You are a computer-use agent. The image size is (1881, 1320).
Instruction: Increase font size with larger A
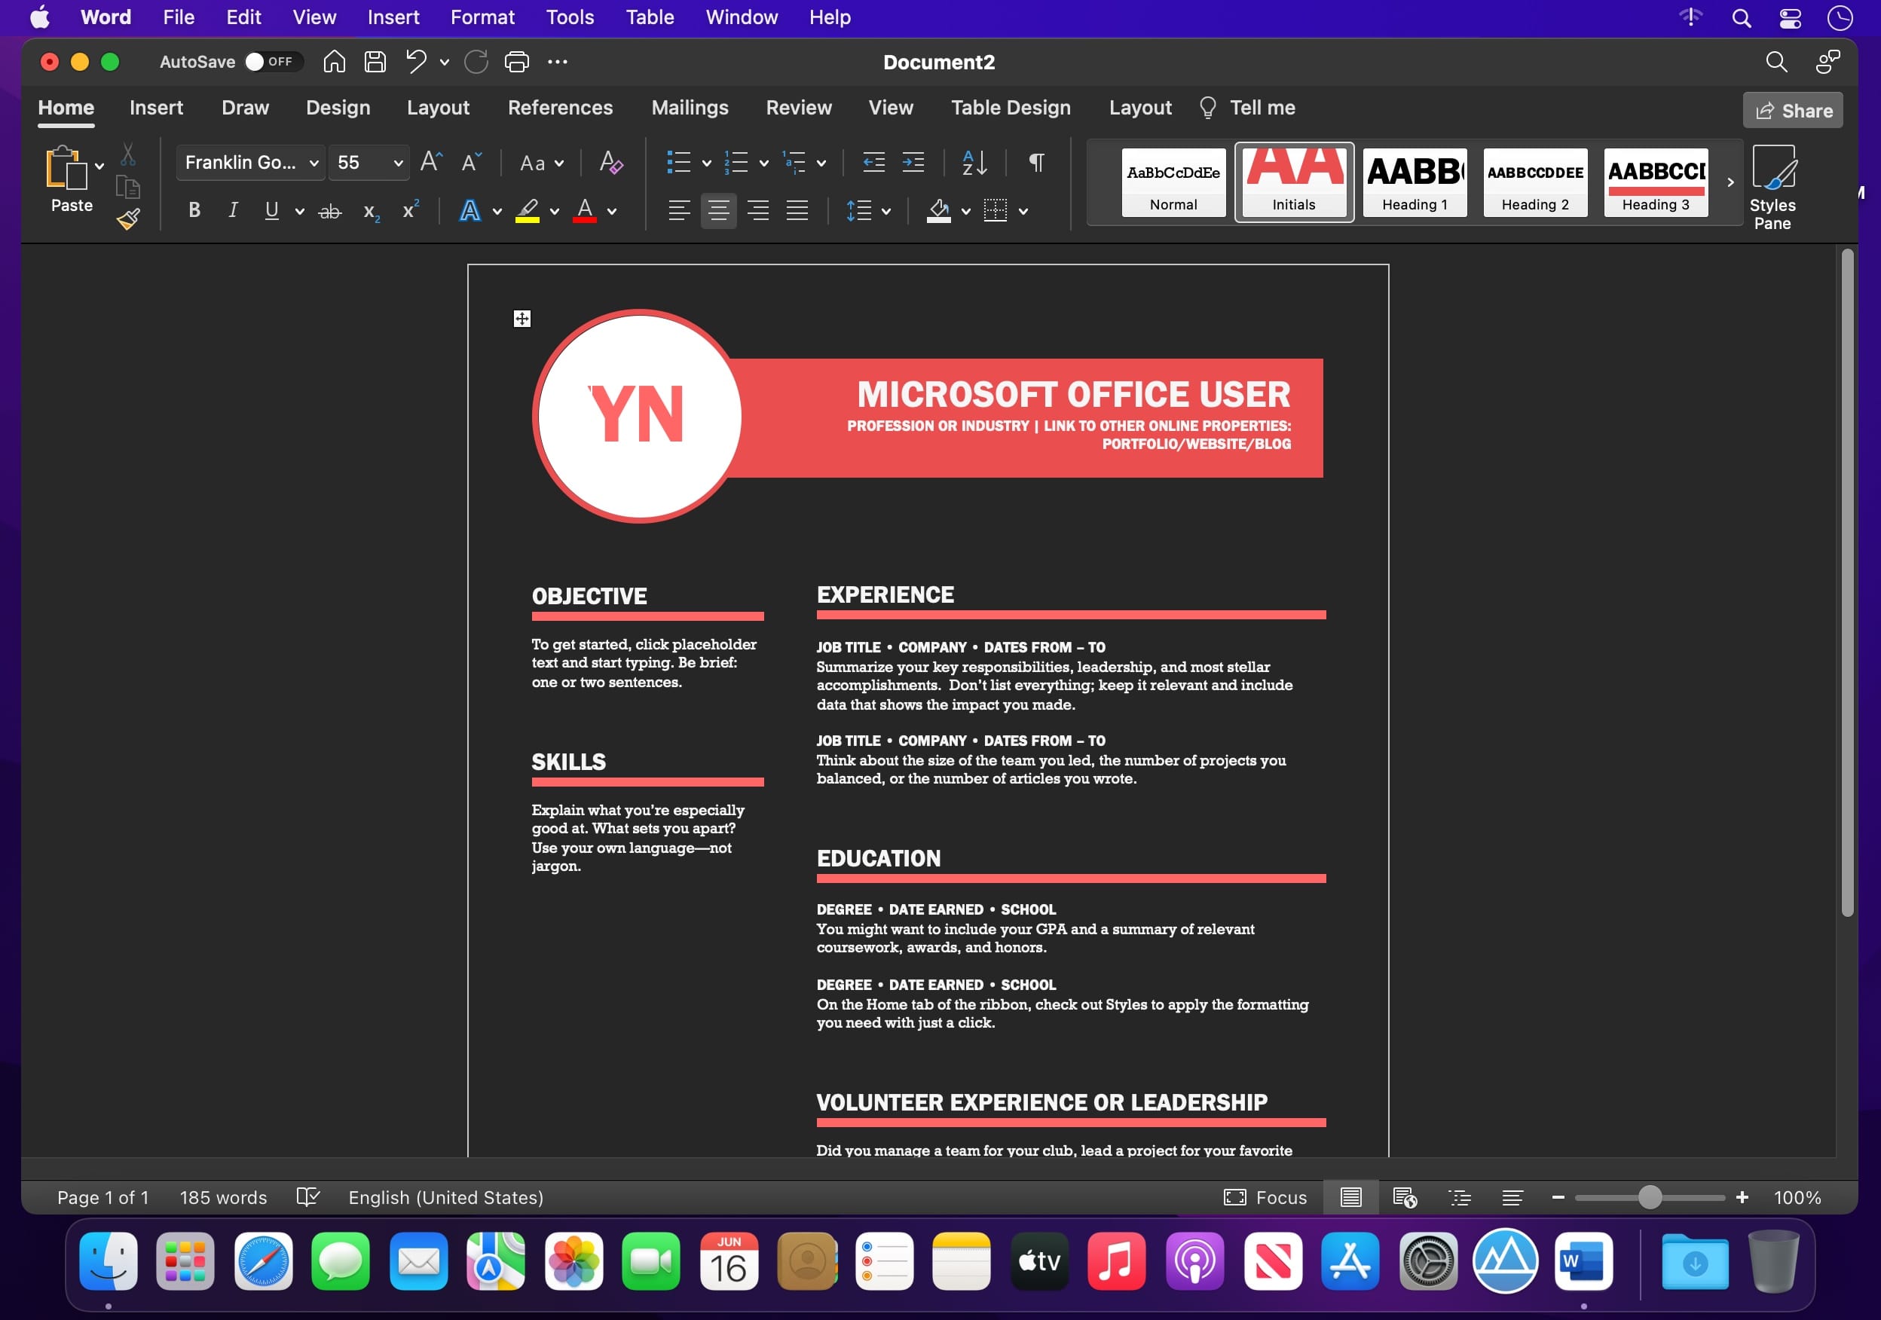click(x=431, y=161)
